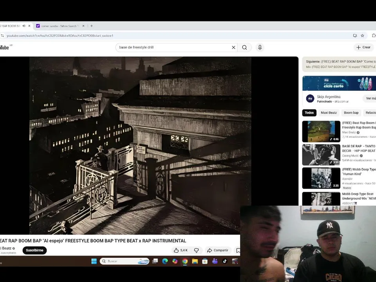Screen dimensions: 376x282
Task: Select the Boom bap filter chip
Action: [x=351, y=113]
